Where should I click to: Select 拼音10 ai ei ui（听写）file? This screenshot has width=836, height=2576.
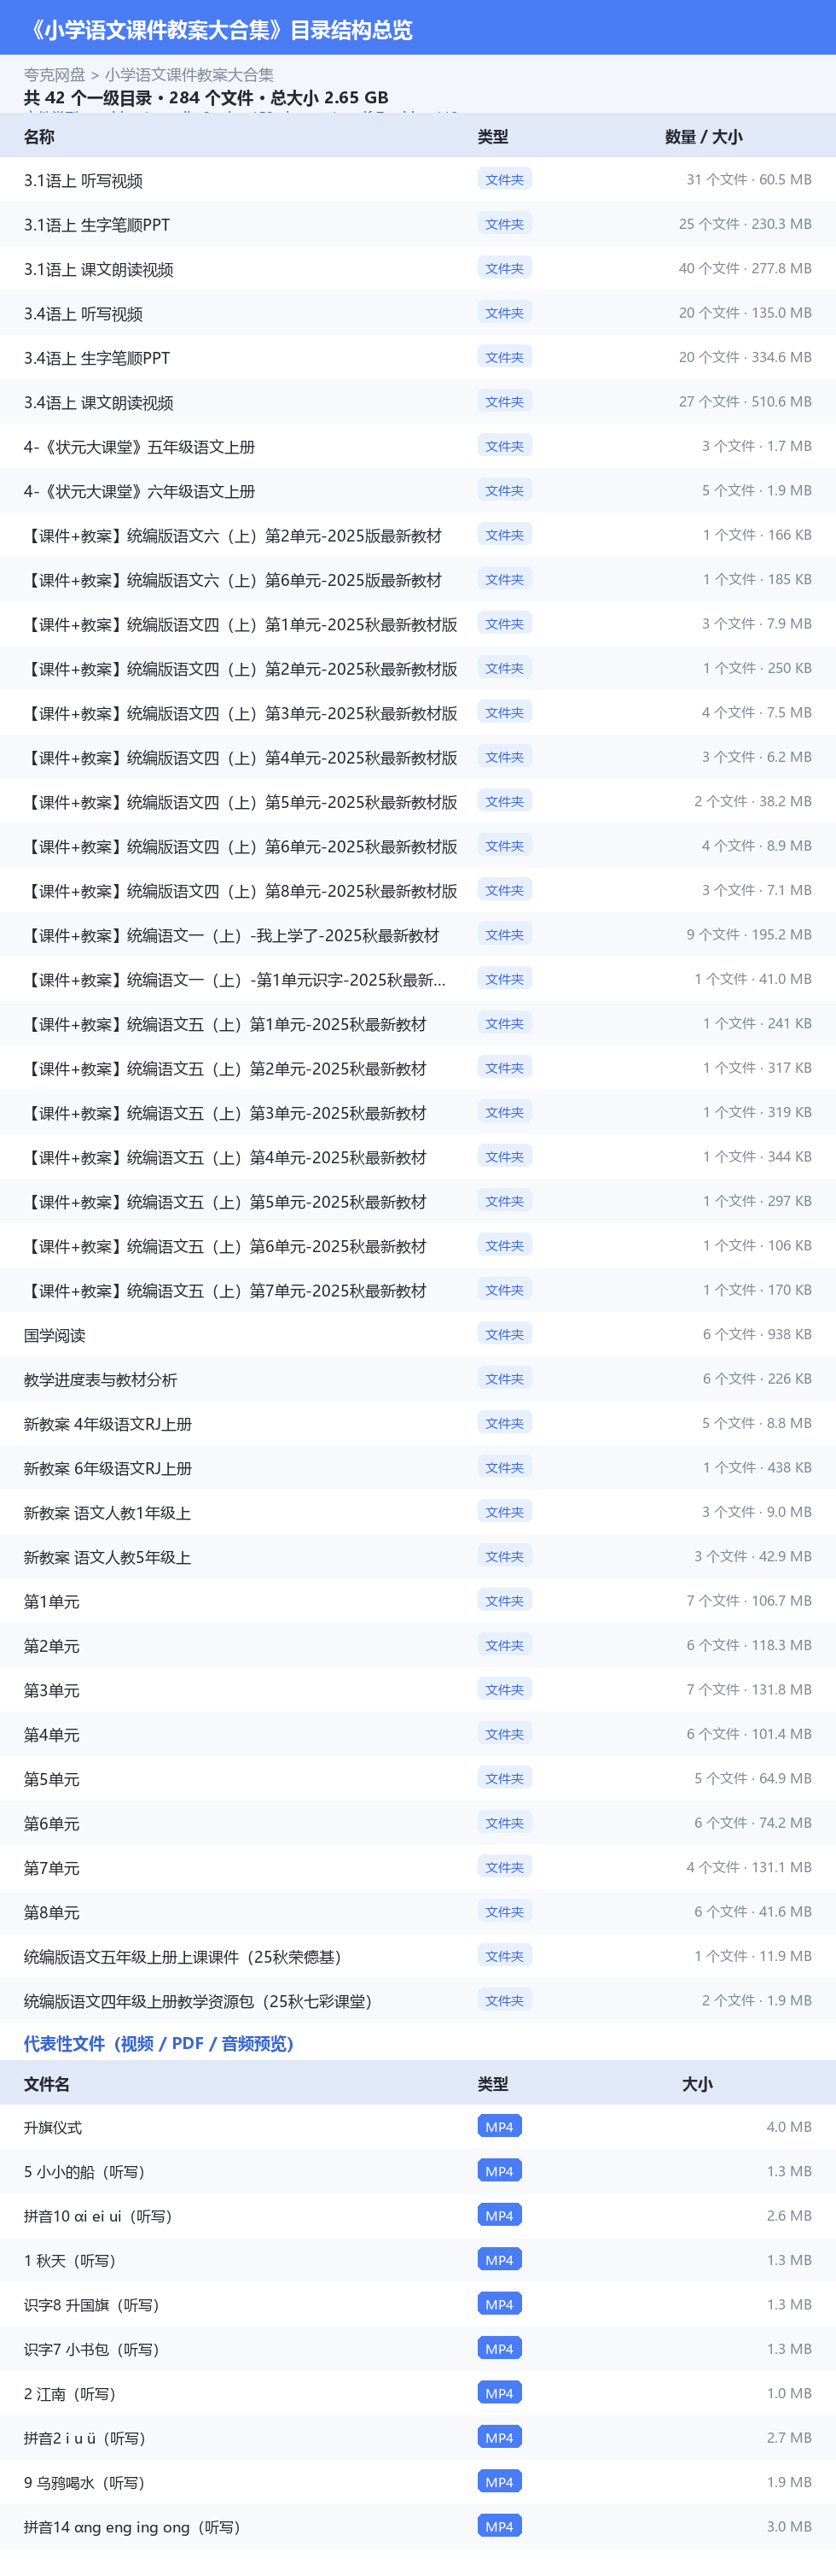coord(417,2215)
